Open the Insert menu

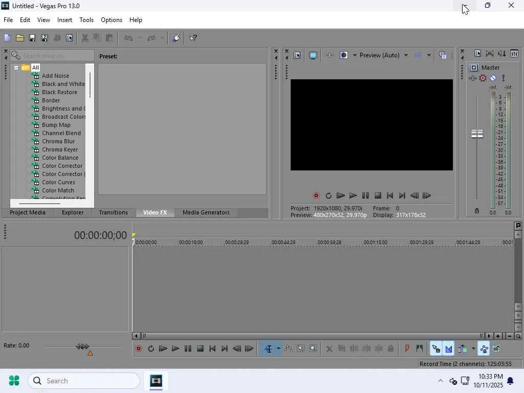click(64, 20)
